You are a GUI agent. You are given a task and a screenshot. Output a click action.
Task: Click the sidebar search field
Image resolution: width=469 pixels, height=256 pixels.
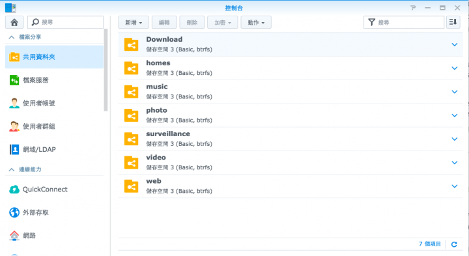tap(66, 22)
